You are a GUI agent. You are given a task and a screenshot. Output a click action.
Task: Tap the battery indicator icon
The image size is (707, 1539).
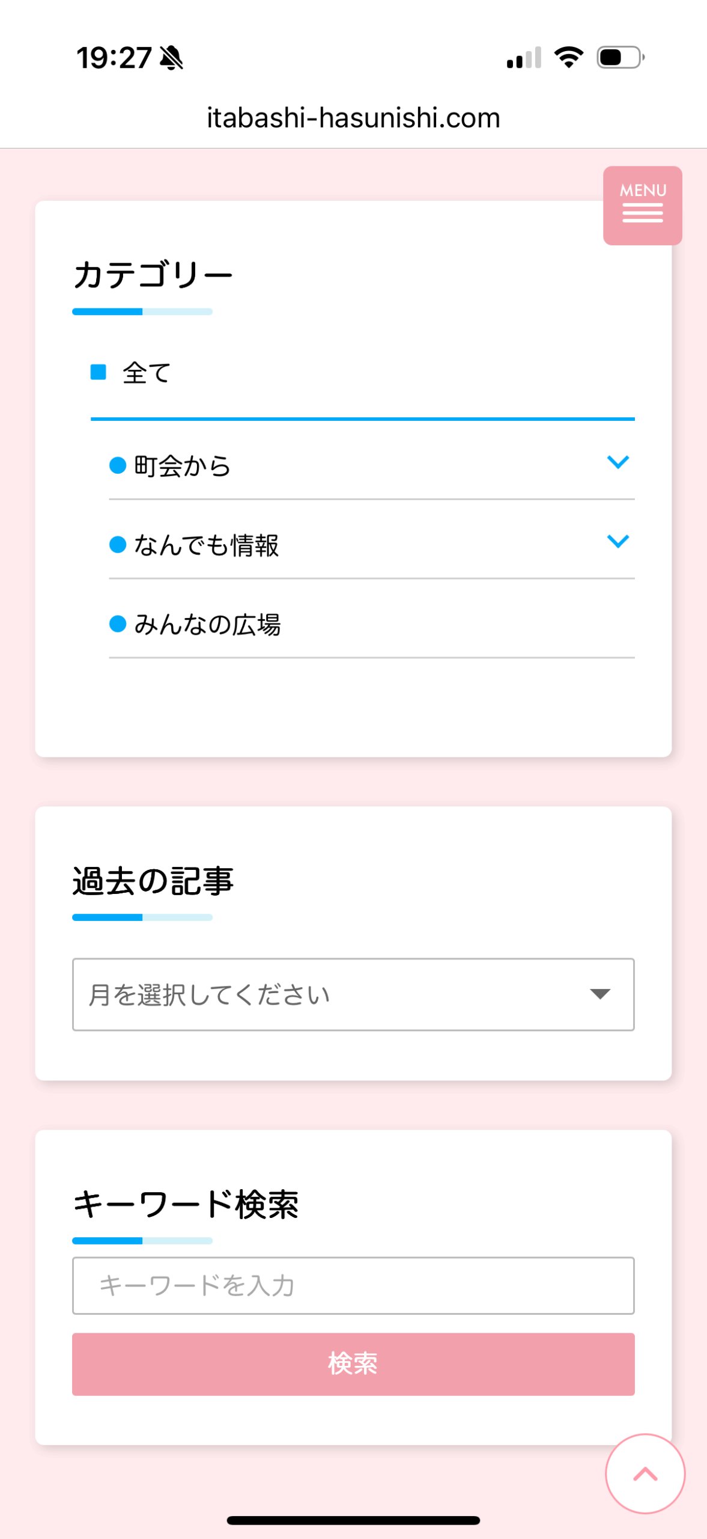(620, 57)
